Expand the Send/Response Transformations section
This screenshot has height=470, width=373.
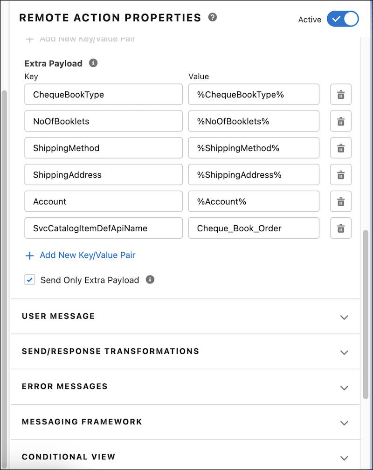344,352
